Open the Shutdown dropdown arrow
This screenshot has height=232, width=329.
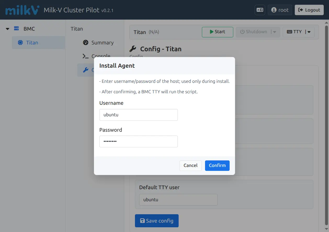[x=274, y=32]
